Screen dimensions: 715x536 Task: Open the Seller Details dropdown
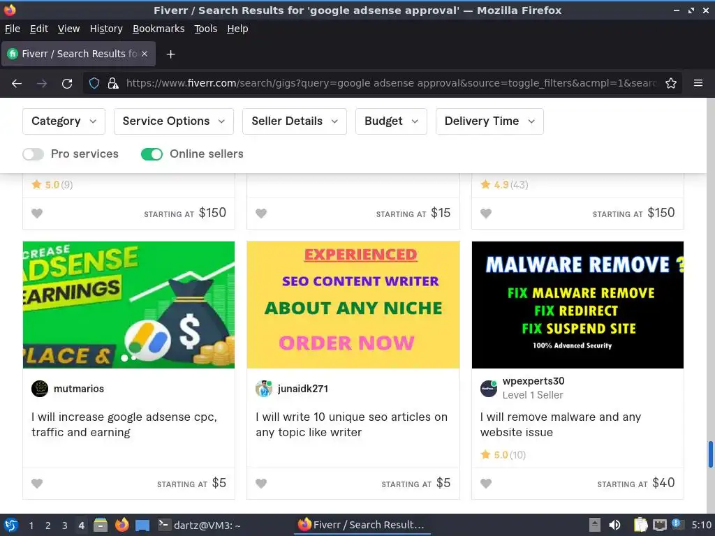[295, 121]
